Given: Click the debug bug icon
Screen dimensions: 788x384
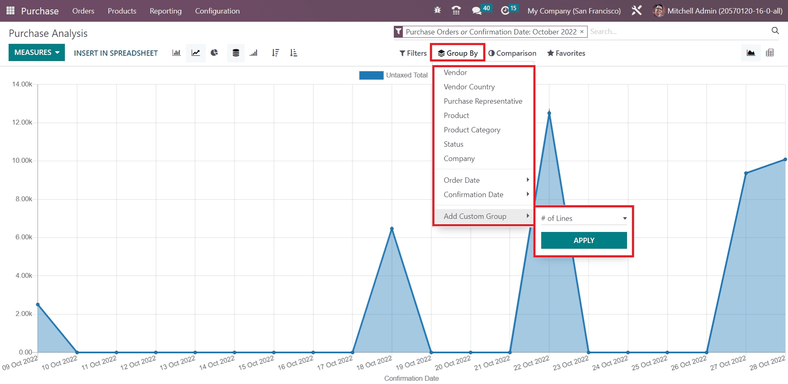Looking at the screenshot, I should [437, 11].
